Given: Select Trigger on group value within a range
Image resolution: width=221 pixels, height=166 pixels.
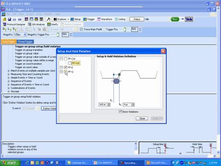Looking at the screenshot, I should [x=35, y=60].
